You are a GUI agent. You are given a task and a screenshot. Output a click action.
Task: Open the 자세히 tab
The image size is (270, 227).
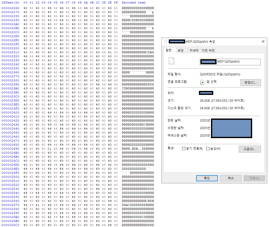point(194,50)
